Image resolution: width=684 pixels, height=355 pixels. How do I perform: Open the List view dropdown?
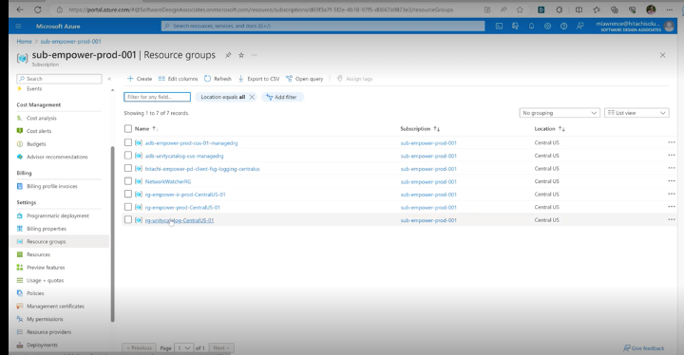(x=636, y=113)
